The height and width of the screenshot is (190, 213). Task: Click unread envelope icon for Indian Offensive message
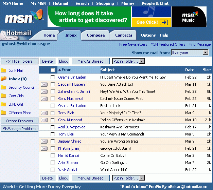pos(44,120)
